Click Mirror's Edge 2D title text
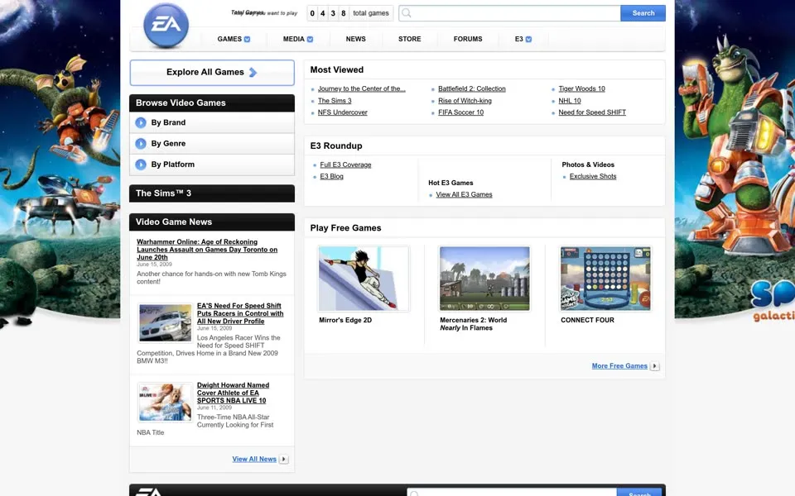The image size is (795, 496). 345,321
